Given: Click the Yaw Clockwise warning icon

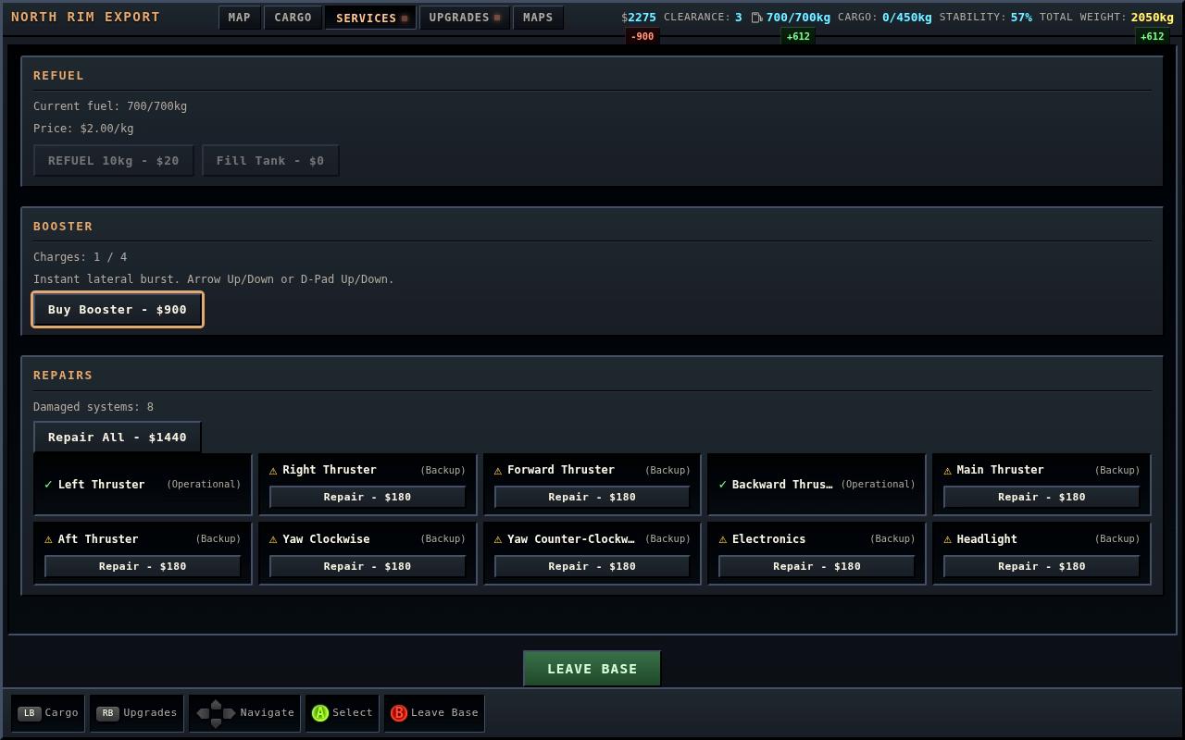Looking at the screenshot, I should (273, 539).
